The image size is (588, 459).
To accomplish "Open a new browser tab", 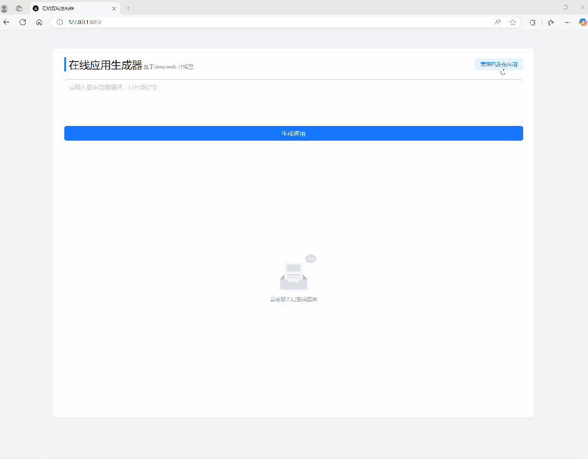I will click(x=128, y=8).
